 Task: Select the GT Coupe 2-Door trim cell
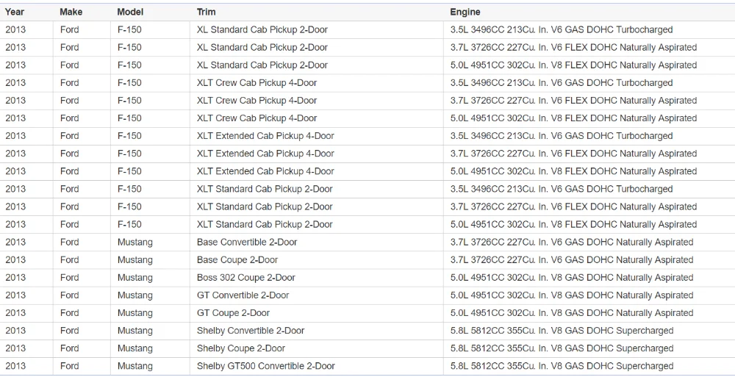(233, 313)
